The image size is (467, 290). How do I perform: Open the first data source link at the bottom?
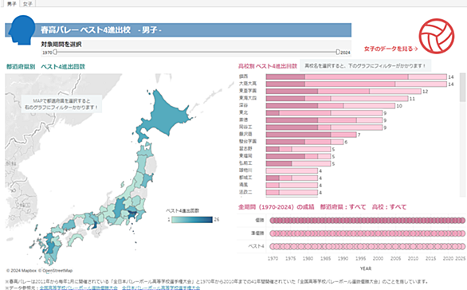pos(79,288)
